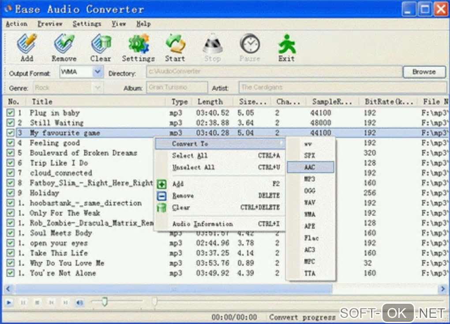Image resolution: width=450 pixels, height=324 pixels.
Task: Click the Exit running-man icon
Action: pyautogui.click(x=287, y=44)
